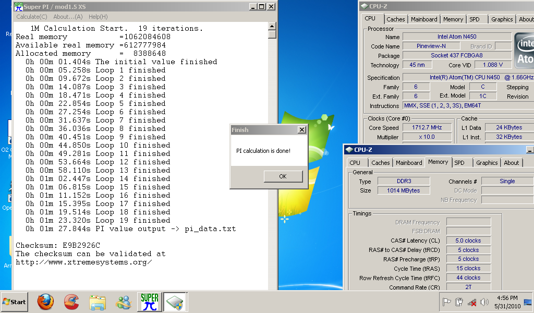Select Graphics tab in upper CPU-Z window

click(x=502, y=19)
